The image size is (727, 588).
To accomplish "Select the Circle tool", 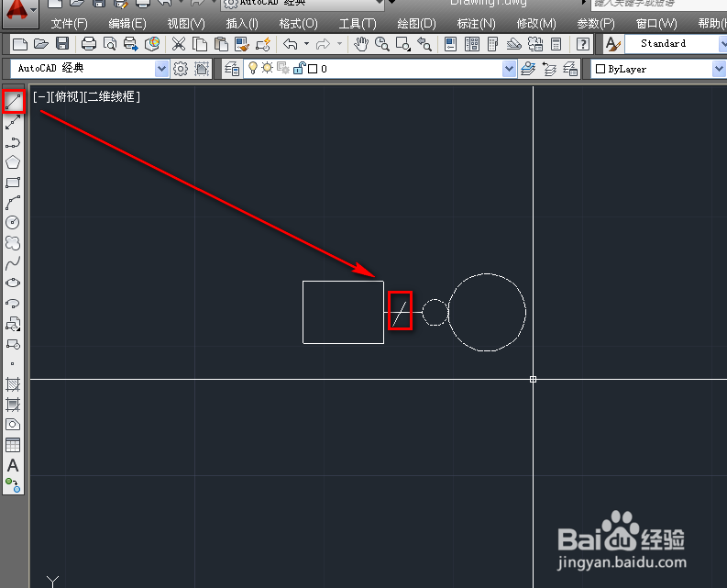I will (x=13, y=223).
